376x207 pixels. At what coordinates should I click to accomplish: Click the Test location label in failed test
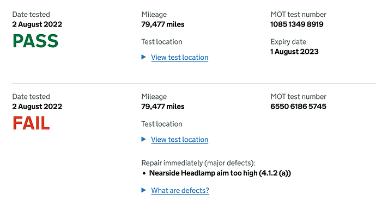(x=162, y=124)
